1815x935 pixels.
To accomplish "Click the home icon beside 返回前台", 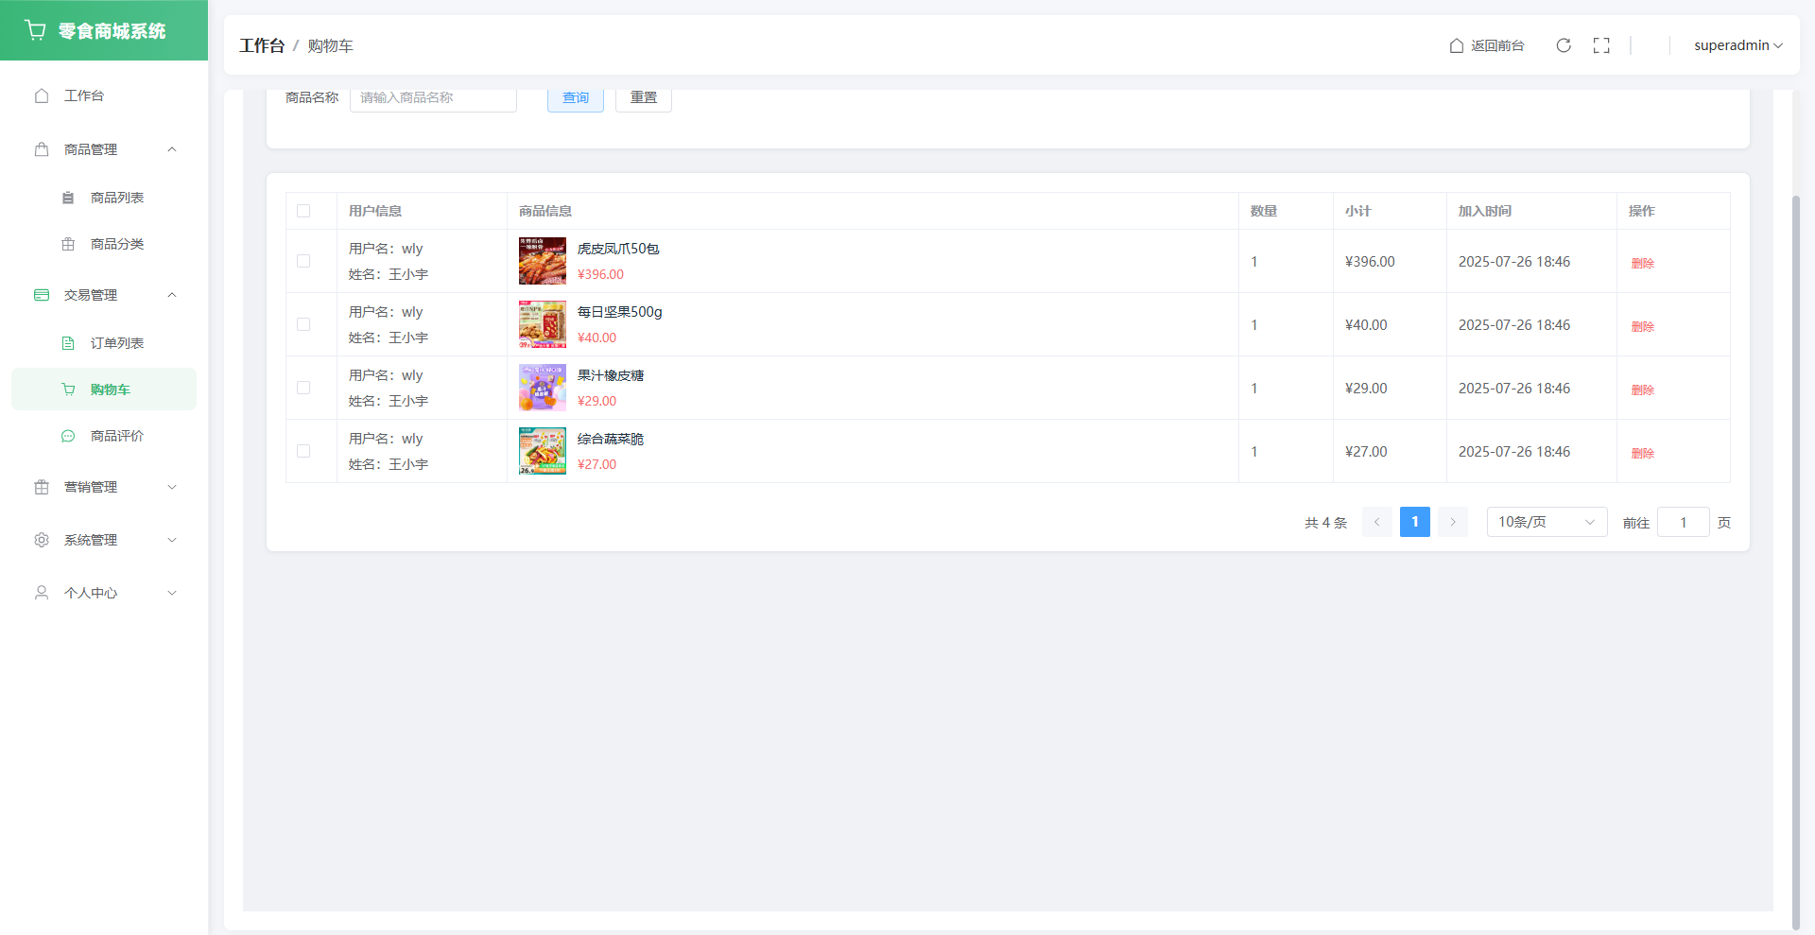I will tap(1457, 45).
